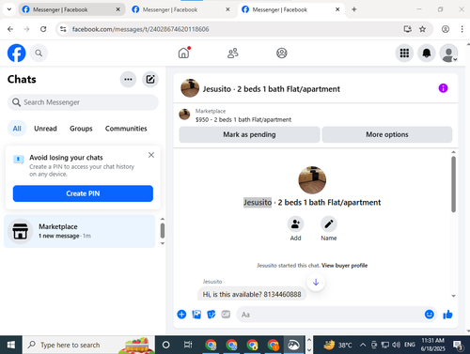
Task: Reload the page
Action: click(43, 29)
